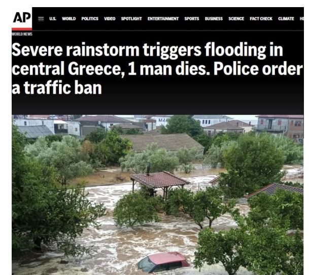Open the flooded village article photo
Screen dimensions: 309x275
click(x=158, y=195)
